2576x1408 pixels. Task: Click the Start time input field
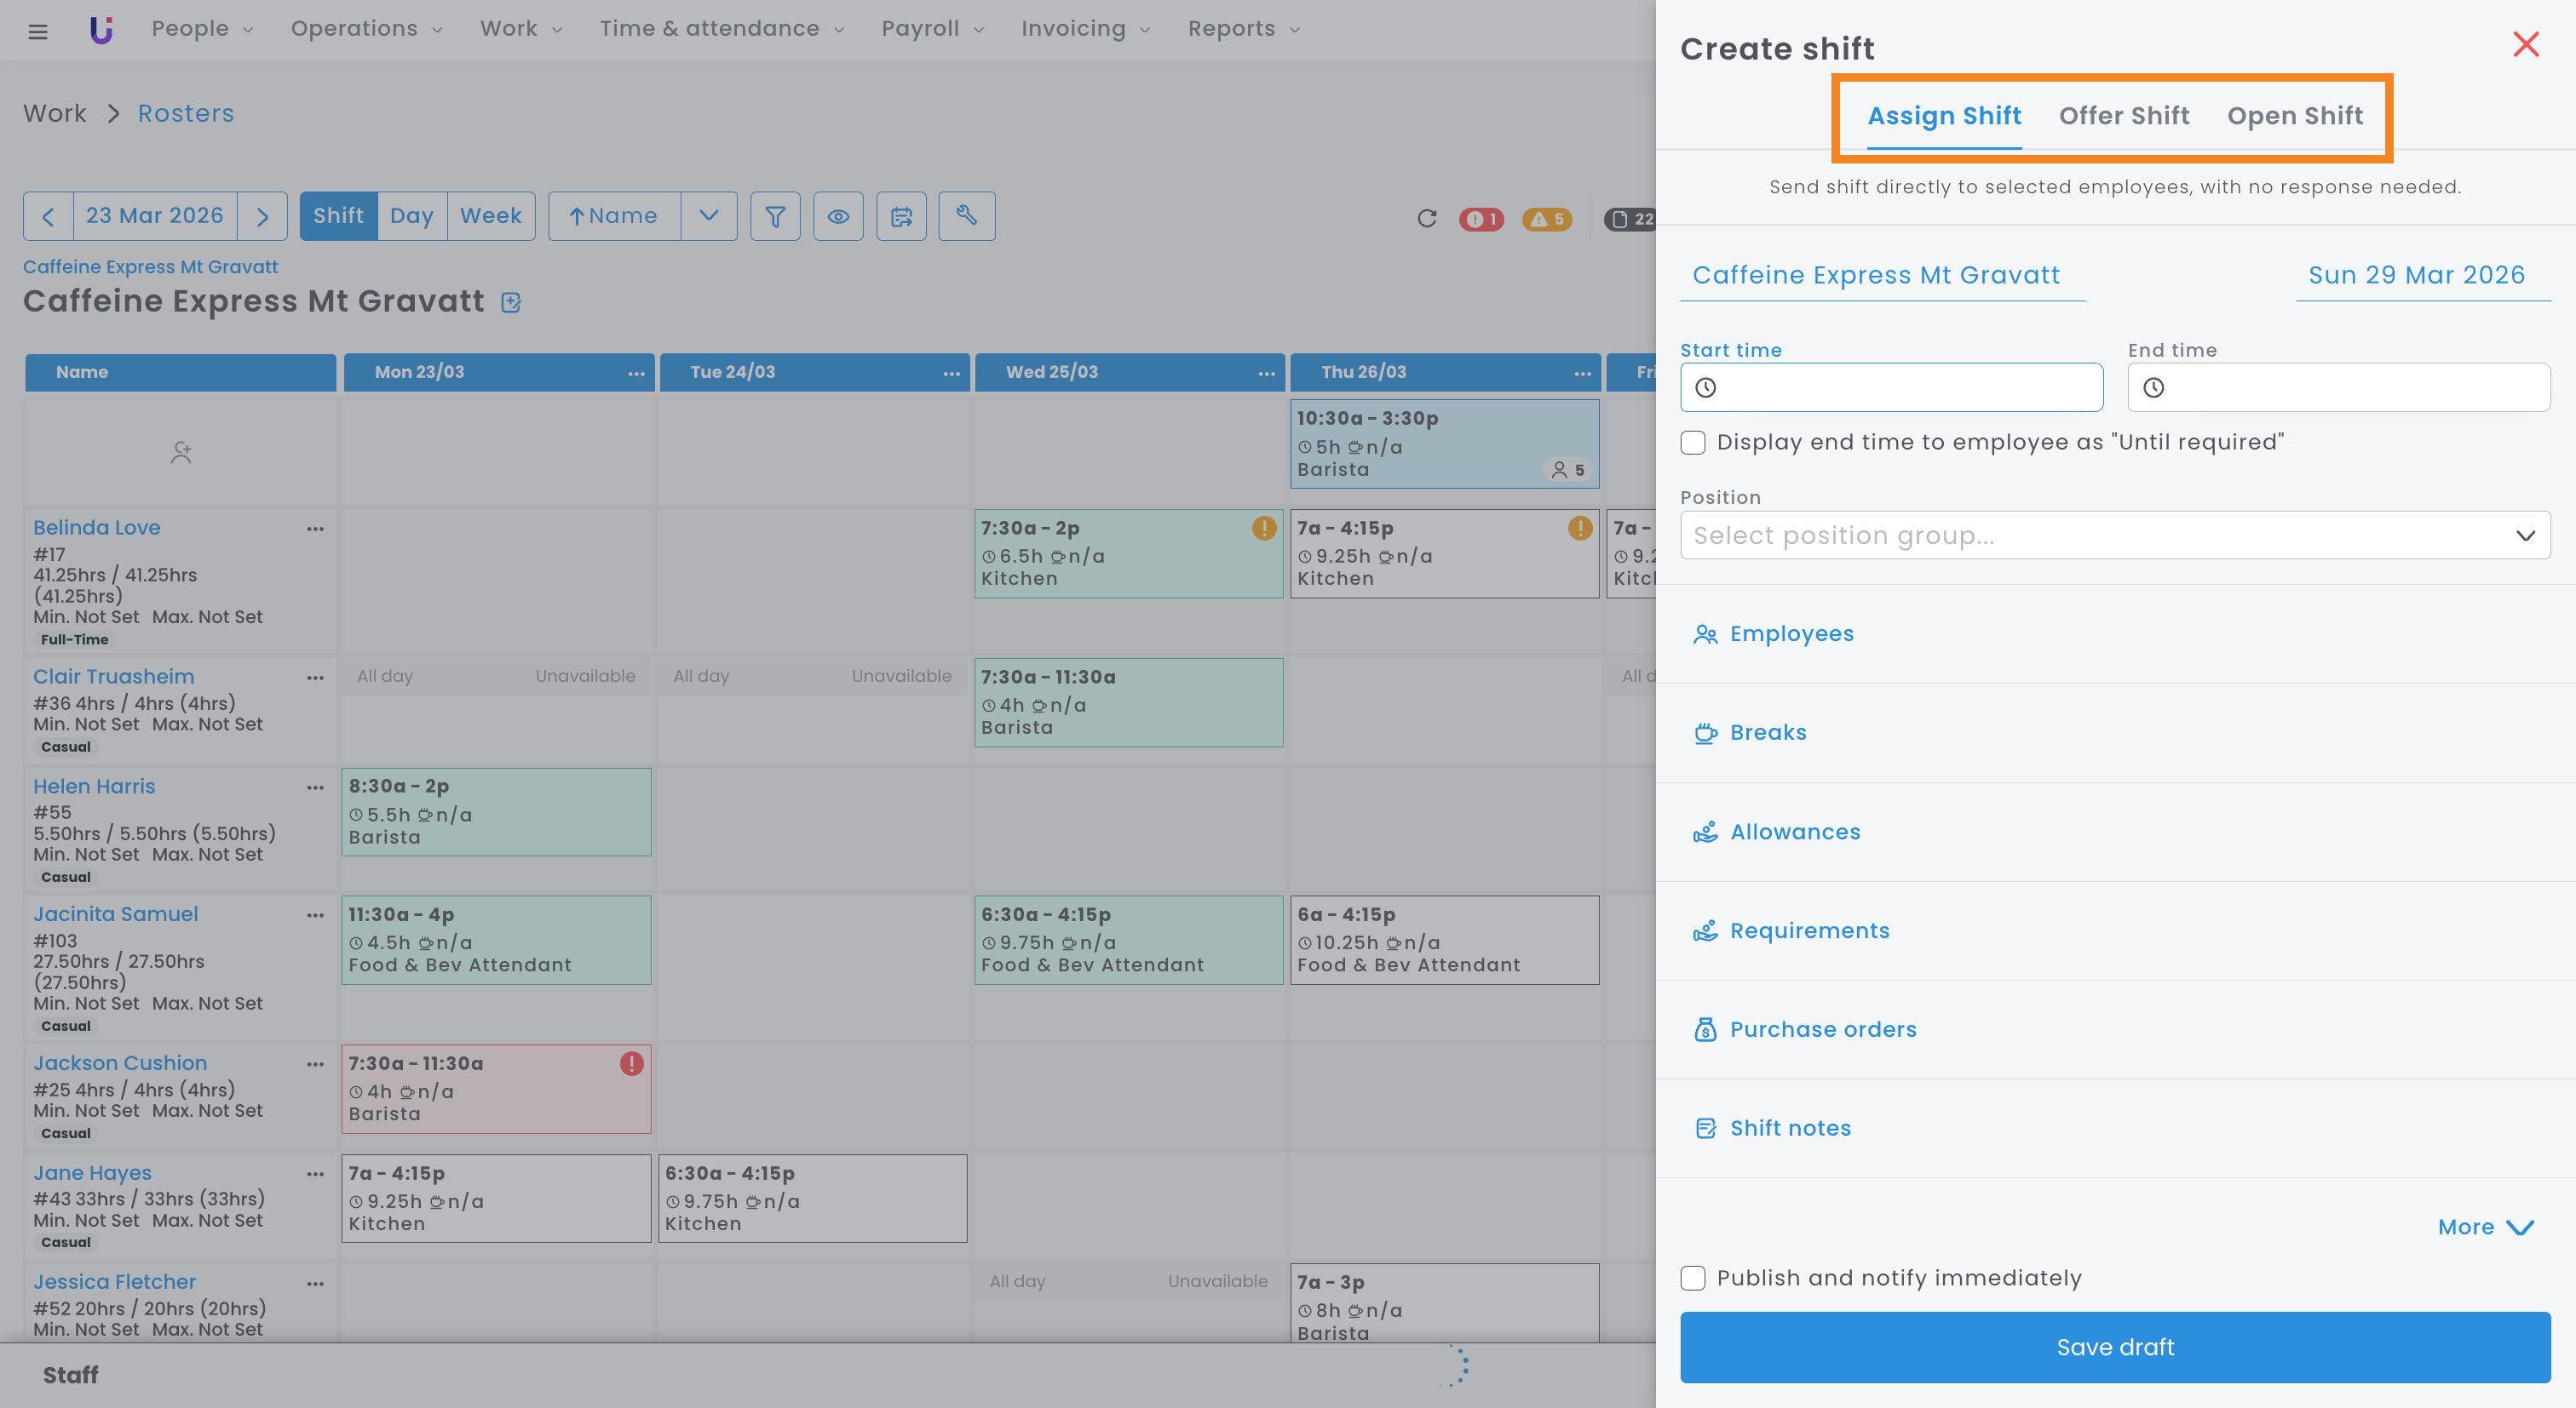(1891, 387)
